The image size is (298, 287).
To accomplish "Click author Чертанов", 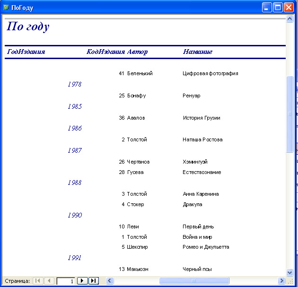I will (138, 162).
